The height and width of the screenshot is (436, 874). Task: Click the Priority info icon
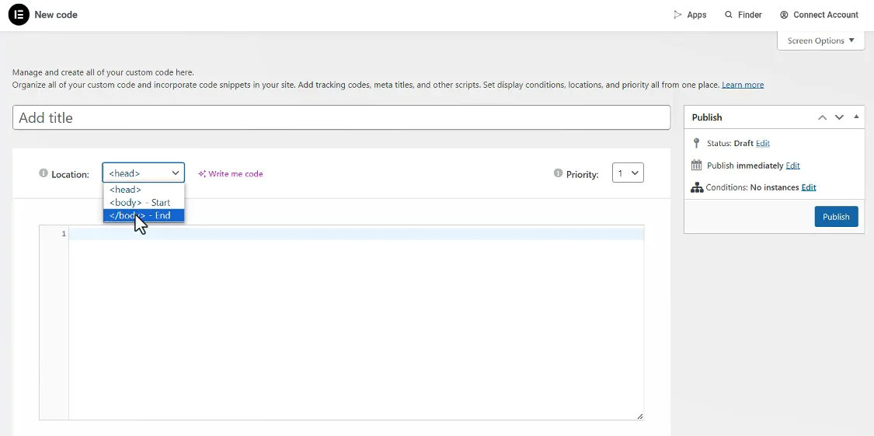[x=558, y=173]
